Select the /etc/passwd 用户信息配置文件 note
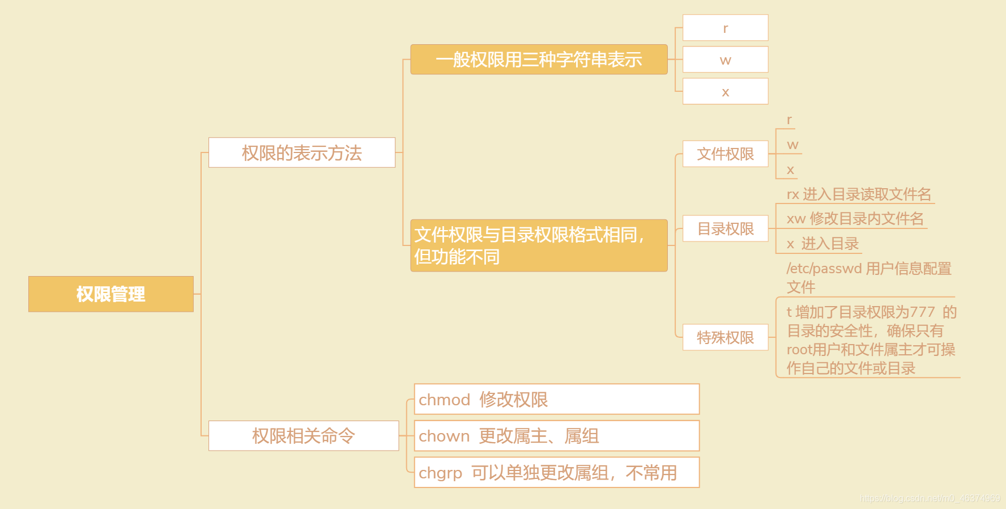The width and height of the screenshot is (1006, 509). click(868, 277)
